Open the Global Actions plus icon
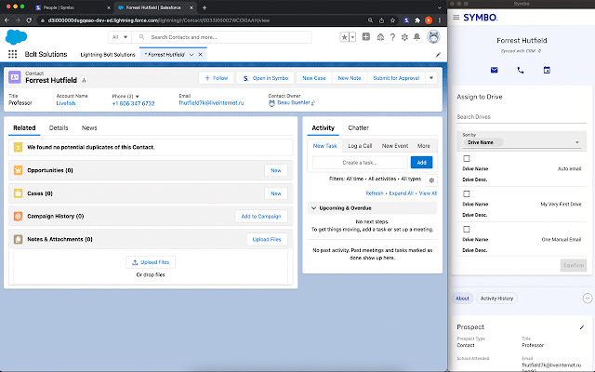The width and height of the screenshot is (595, 372). click(365, 37)
